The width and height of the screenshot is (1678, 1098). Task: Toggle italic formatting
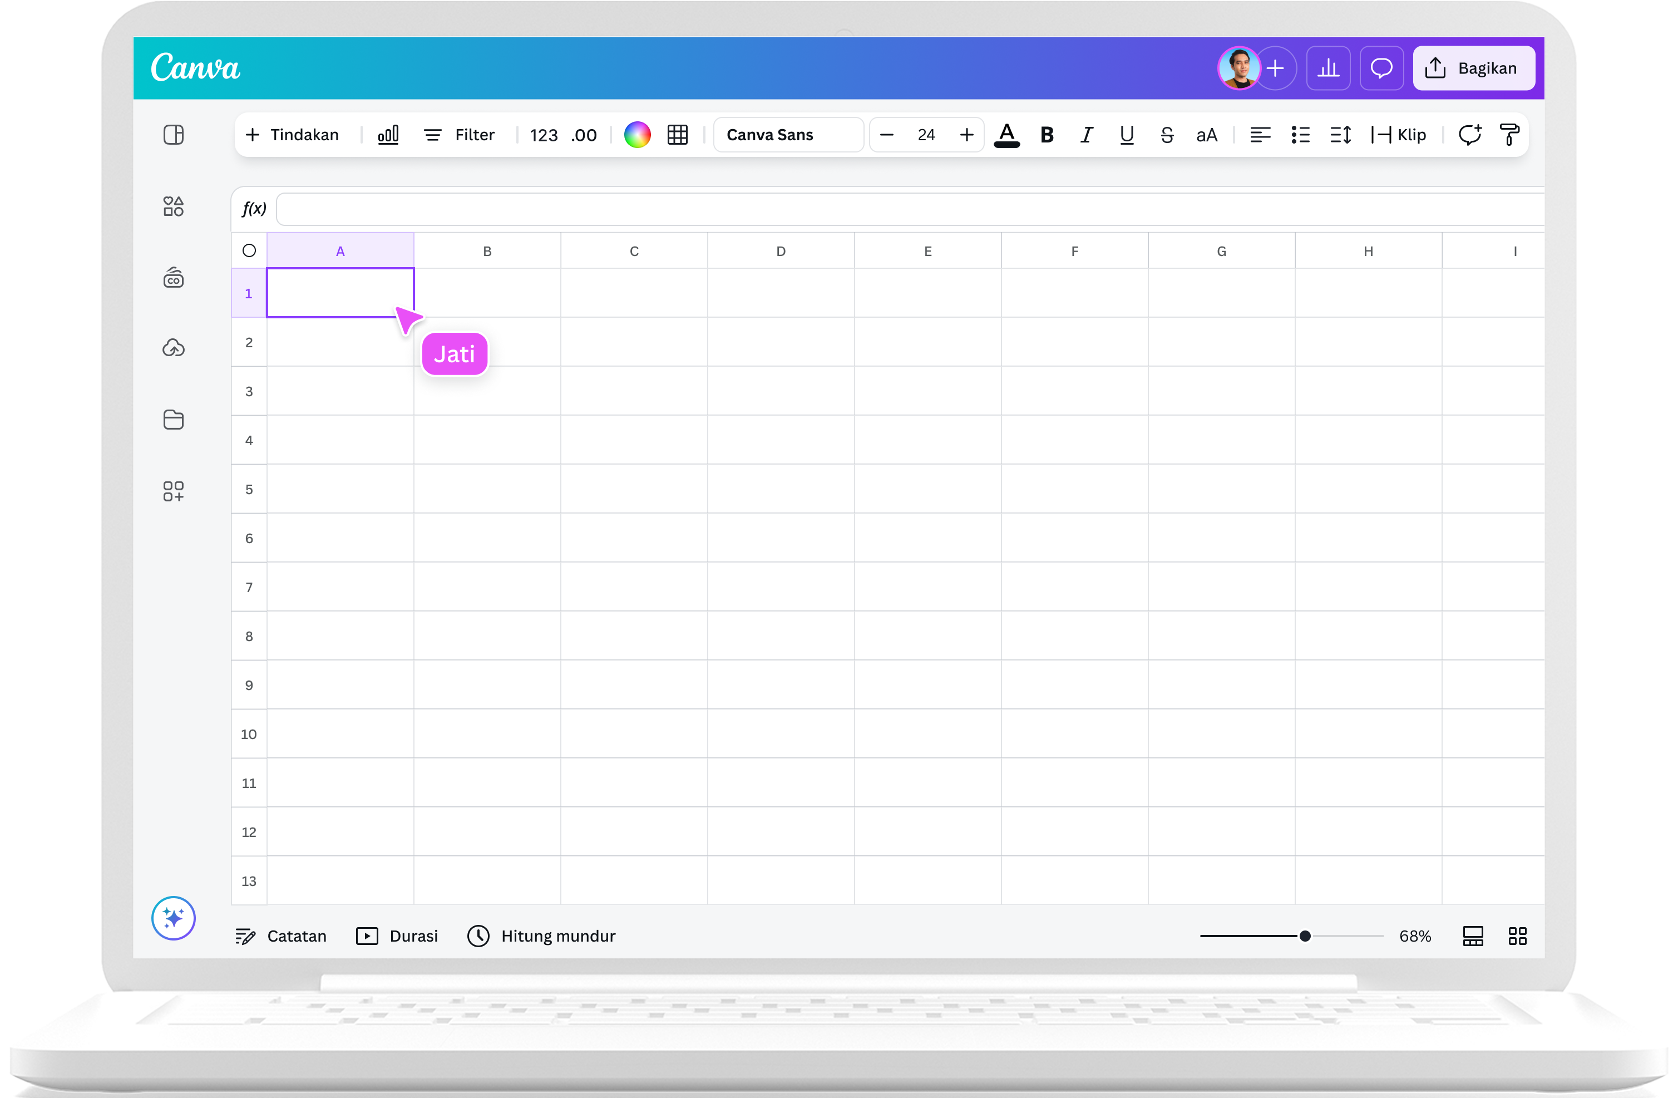[1086, 135]
